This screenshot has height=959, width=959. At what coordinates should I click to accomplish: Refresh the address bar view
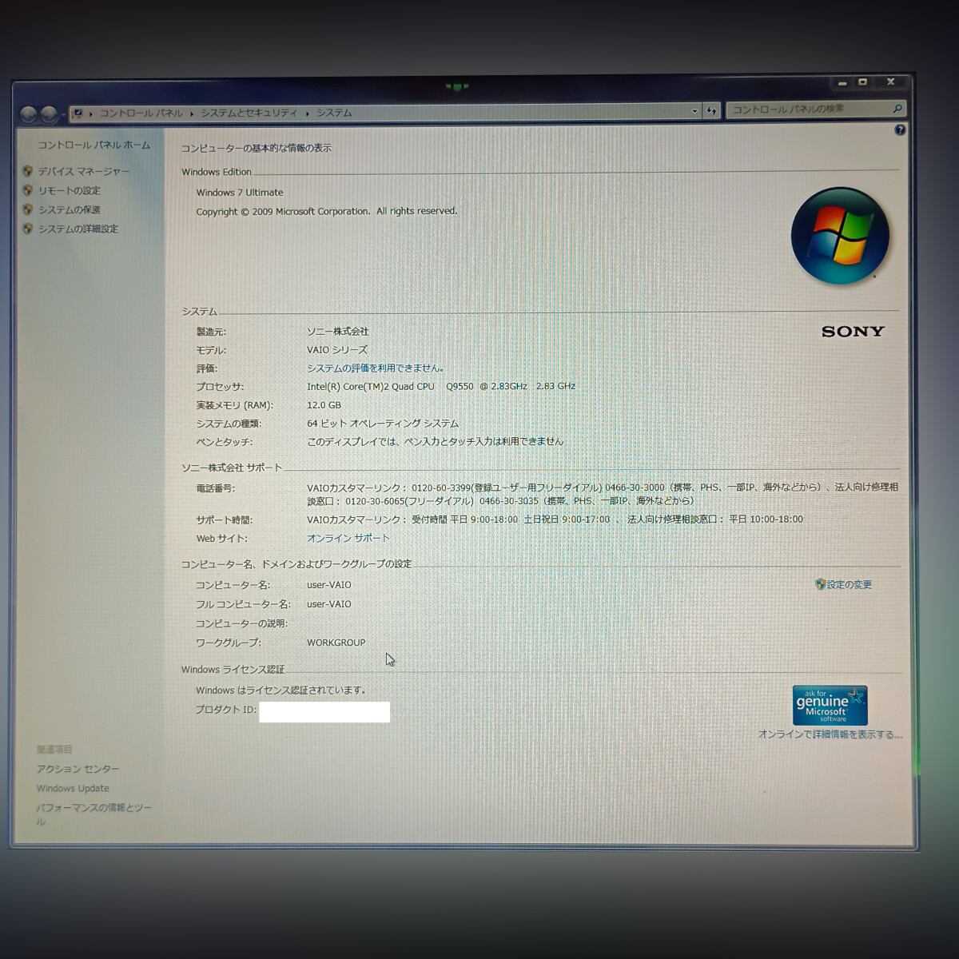(x=711, y=111)
